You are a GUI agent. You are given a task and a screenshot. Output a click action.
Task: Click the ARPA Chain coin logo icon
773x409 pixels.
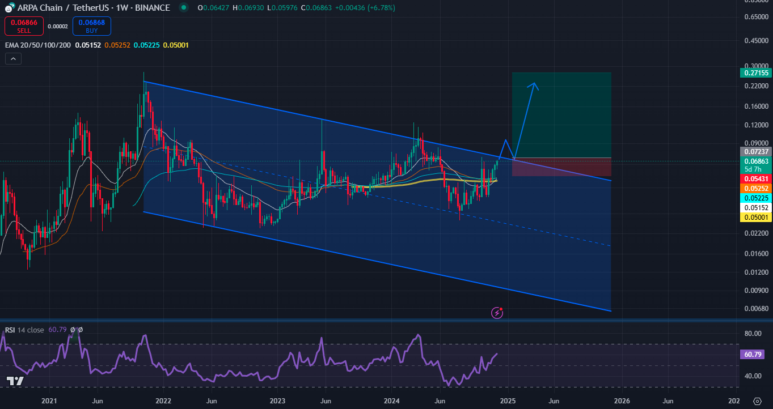[x=9, y=7]
